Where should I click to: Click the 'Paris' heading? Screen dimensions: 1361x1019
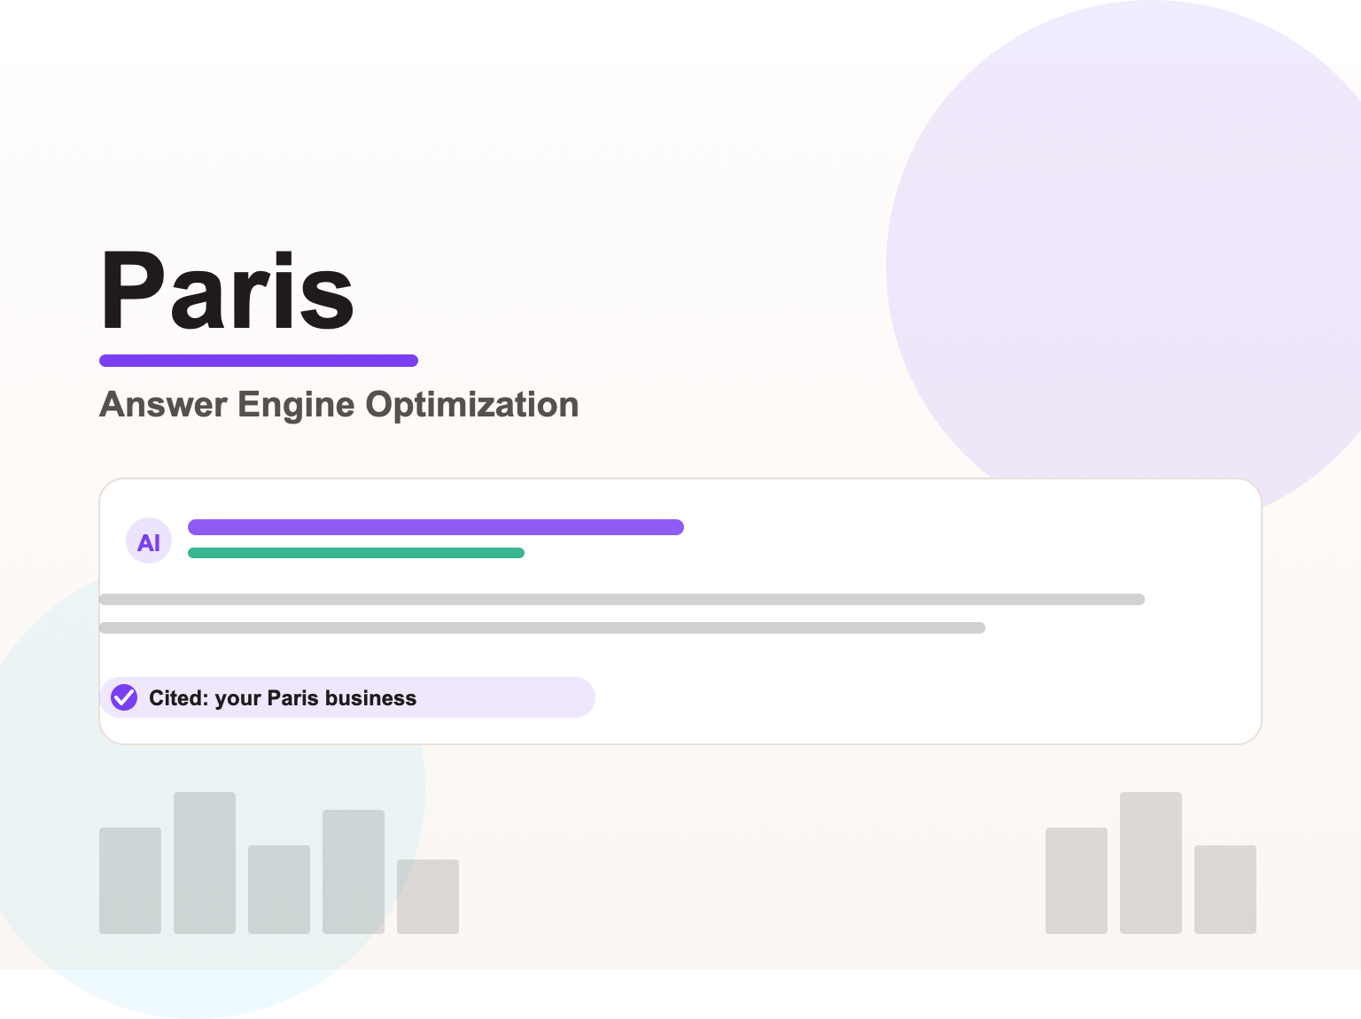(228, 291)
